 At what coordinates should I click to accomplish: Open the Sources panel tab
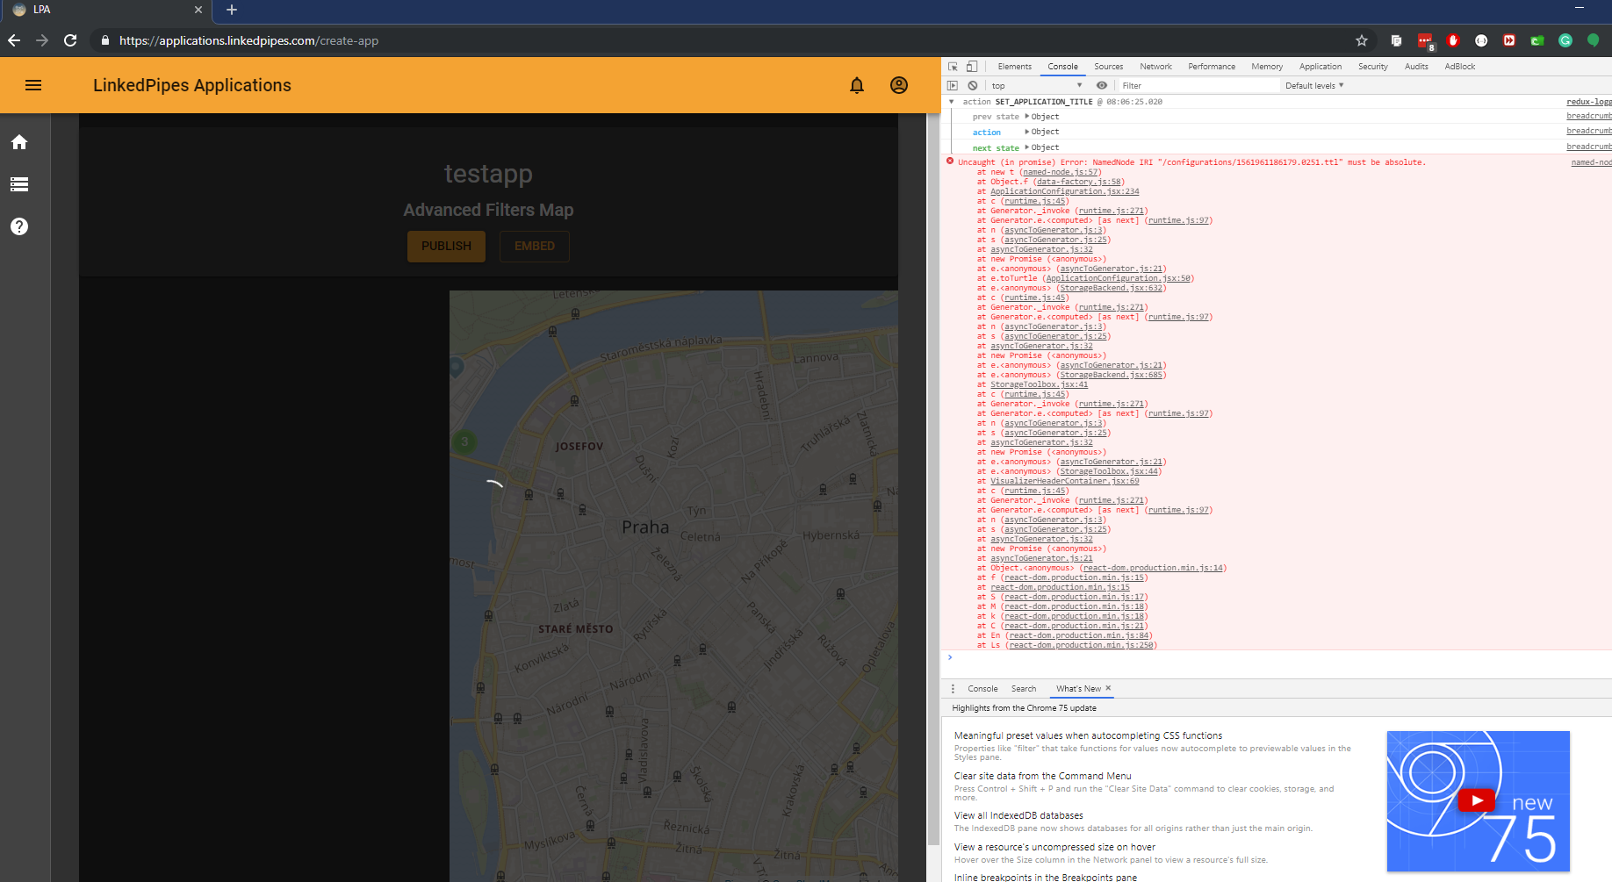[x=1108, y=67]
